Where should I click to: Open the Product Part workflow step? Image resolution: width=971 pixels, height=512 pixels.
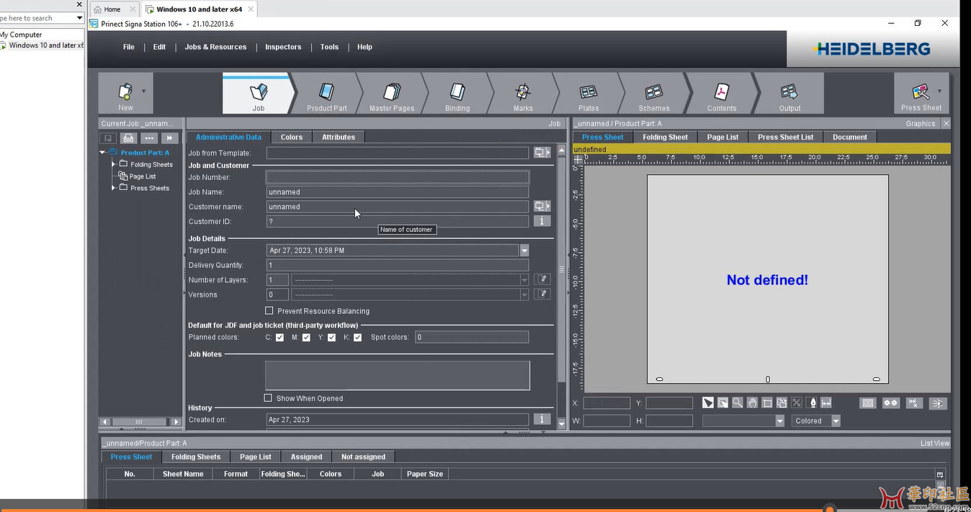coord(327,94)
